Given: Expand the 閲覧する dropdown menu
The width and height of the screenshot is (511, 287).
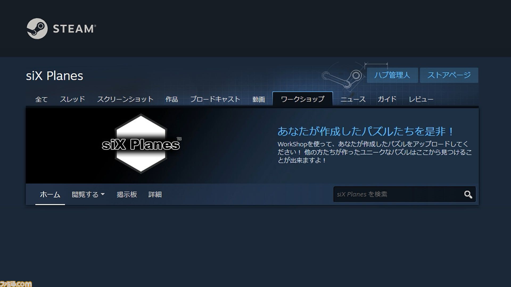Looking at the screenshot, I should [x=88, y=195].
